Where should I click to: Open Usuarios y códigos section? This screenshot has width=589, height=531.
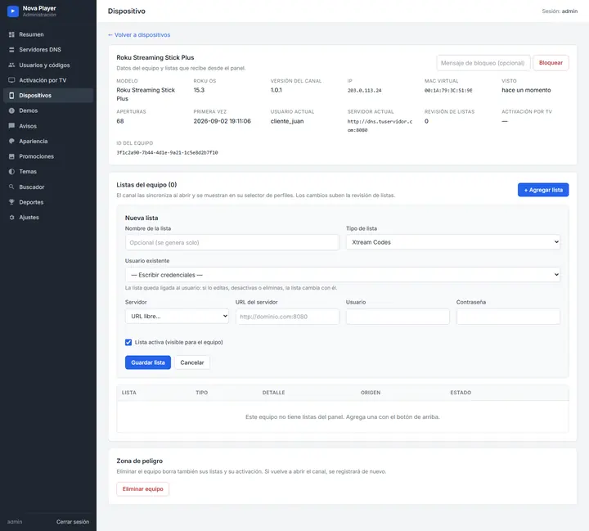tap(48, 65)
